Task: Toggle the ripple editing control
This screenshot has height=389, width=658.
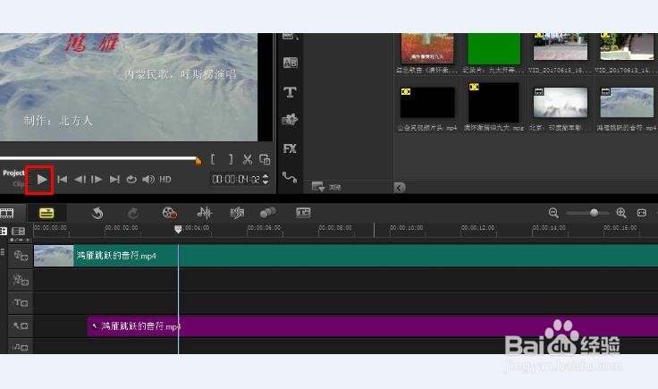Action: pos(3,252)
